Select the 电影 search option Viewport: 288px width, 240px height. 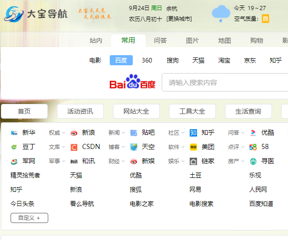pyautogui.click(x=96, y=60)
